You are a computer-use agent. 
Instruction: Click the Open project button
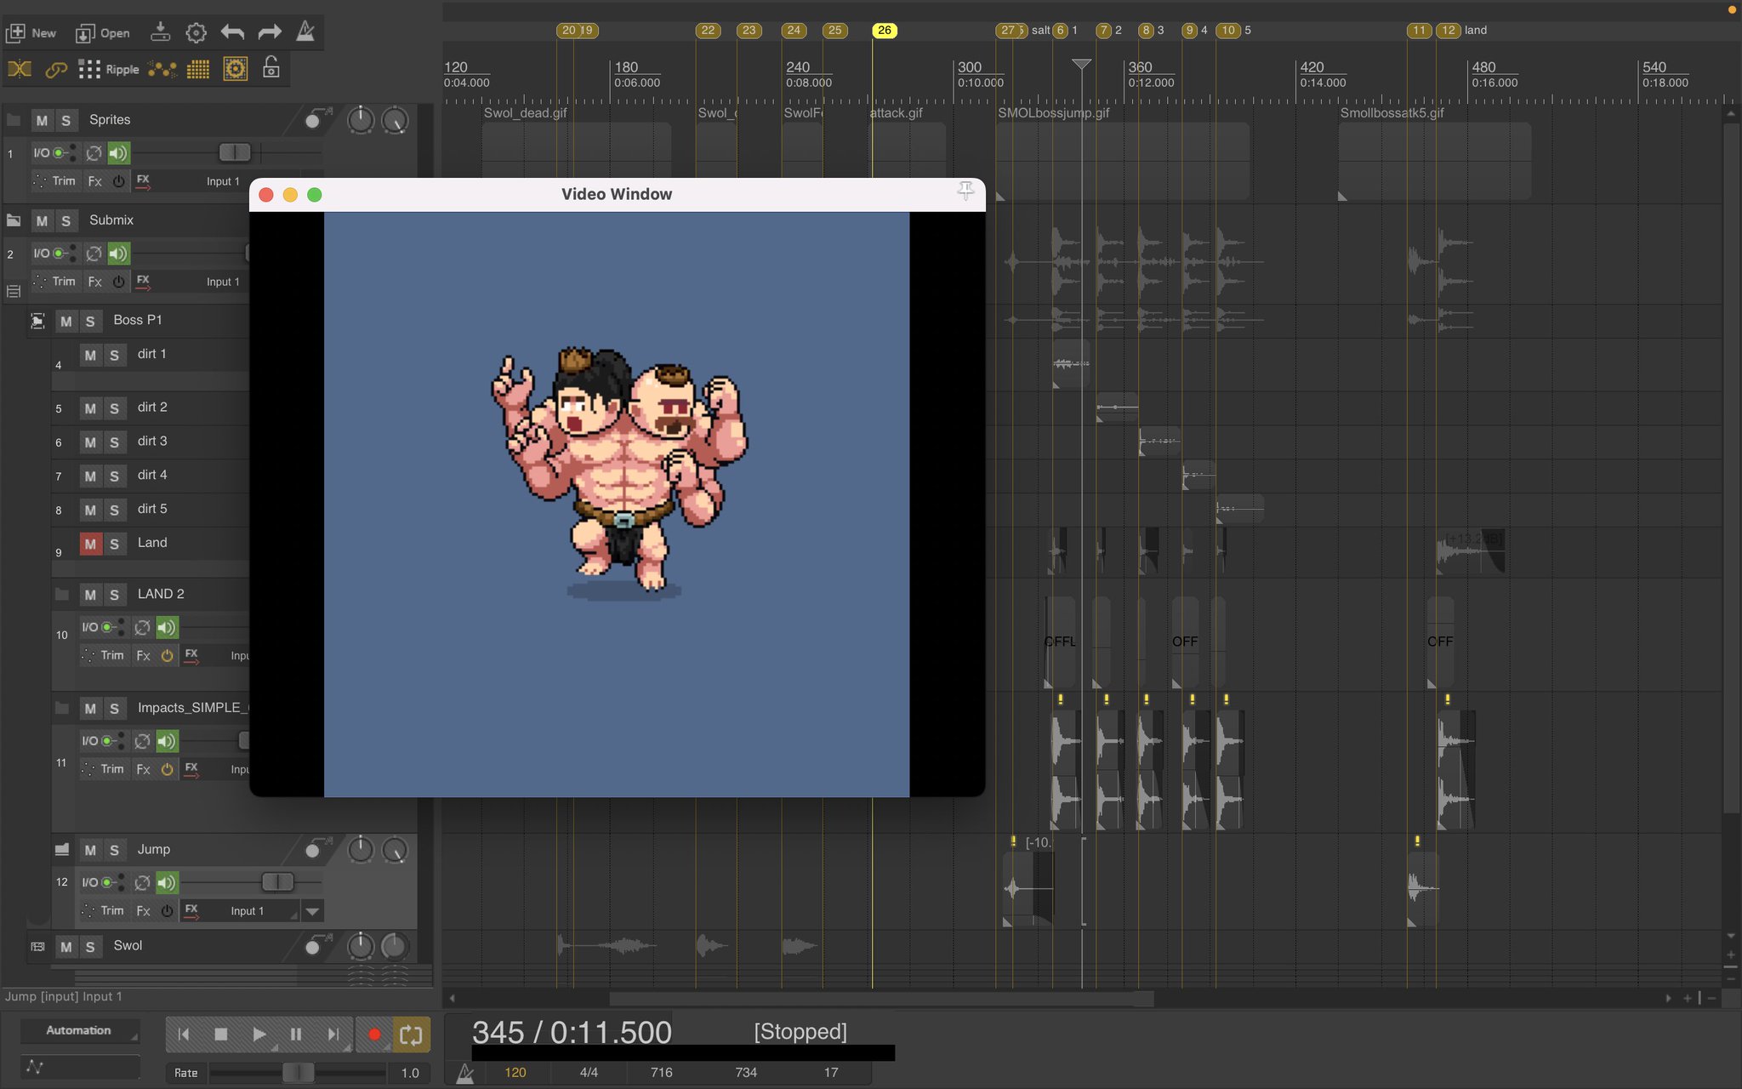(103, 33)
